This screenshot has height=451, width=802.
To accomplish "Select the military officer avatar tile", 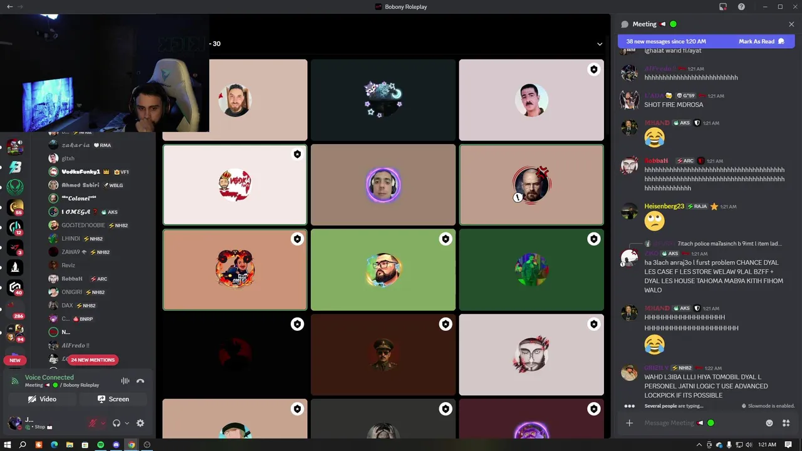I will pos(383,355).
